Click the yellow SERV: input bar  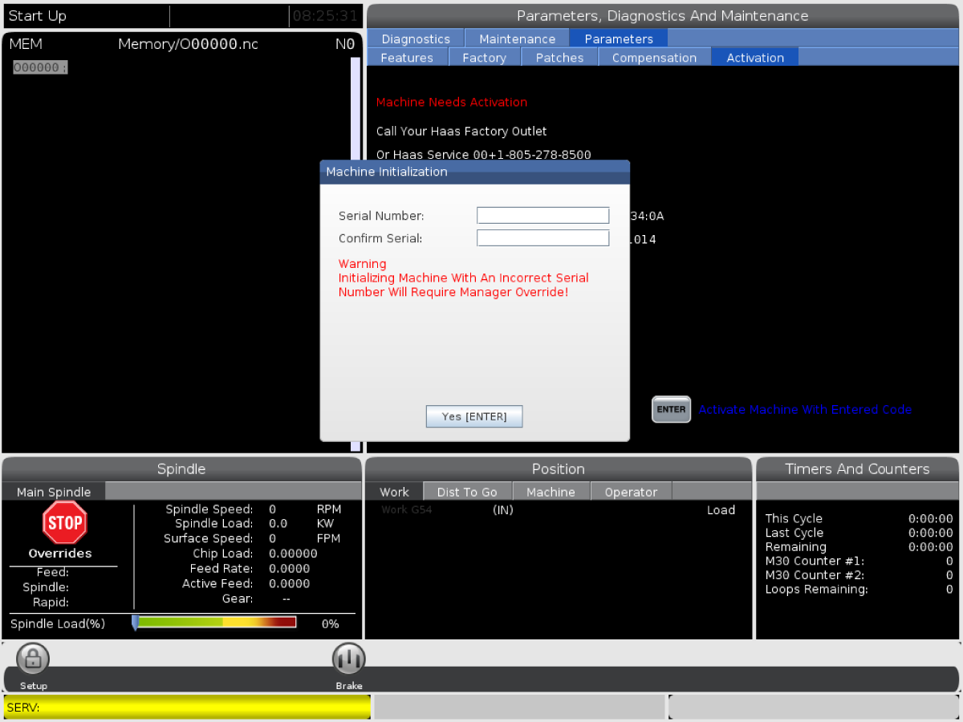(x=187, y=708)
